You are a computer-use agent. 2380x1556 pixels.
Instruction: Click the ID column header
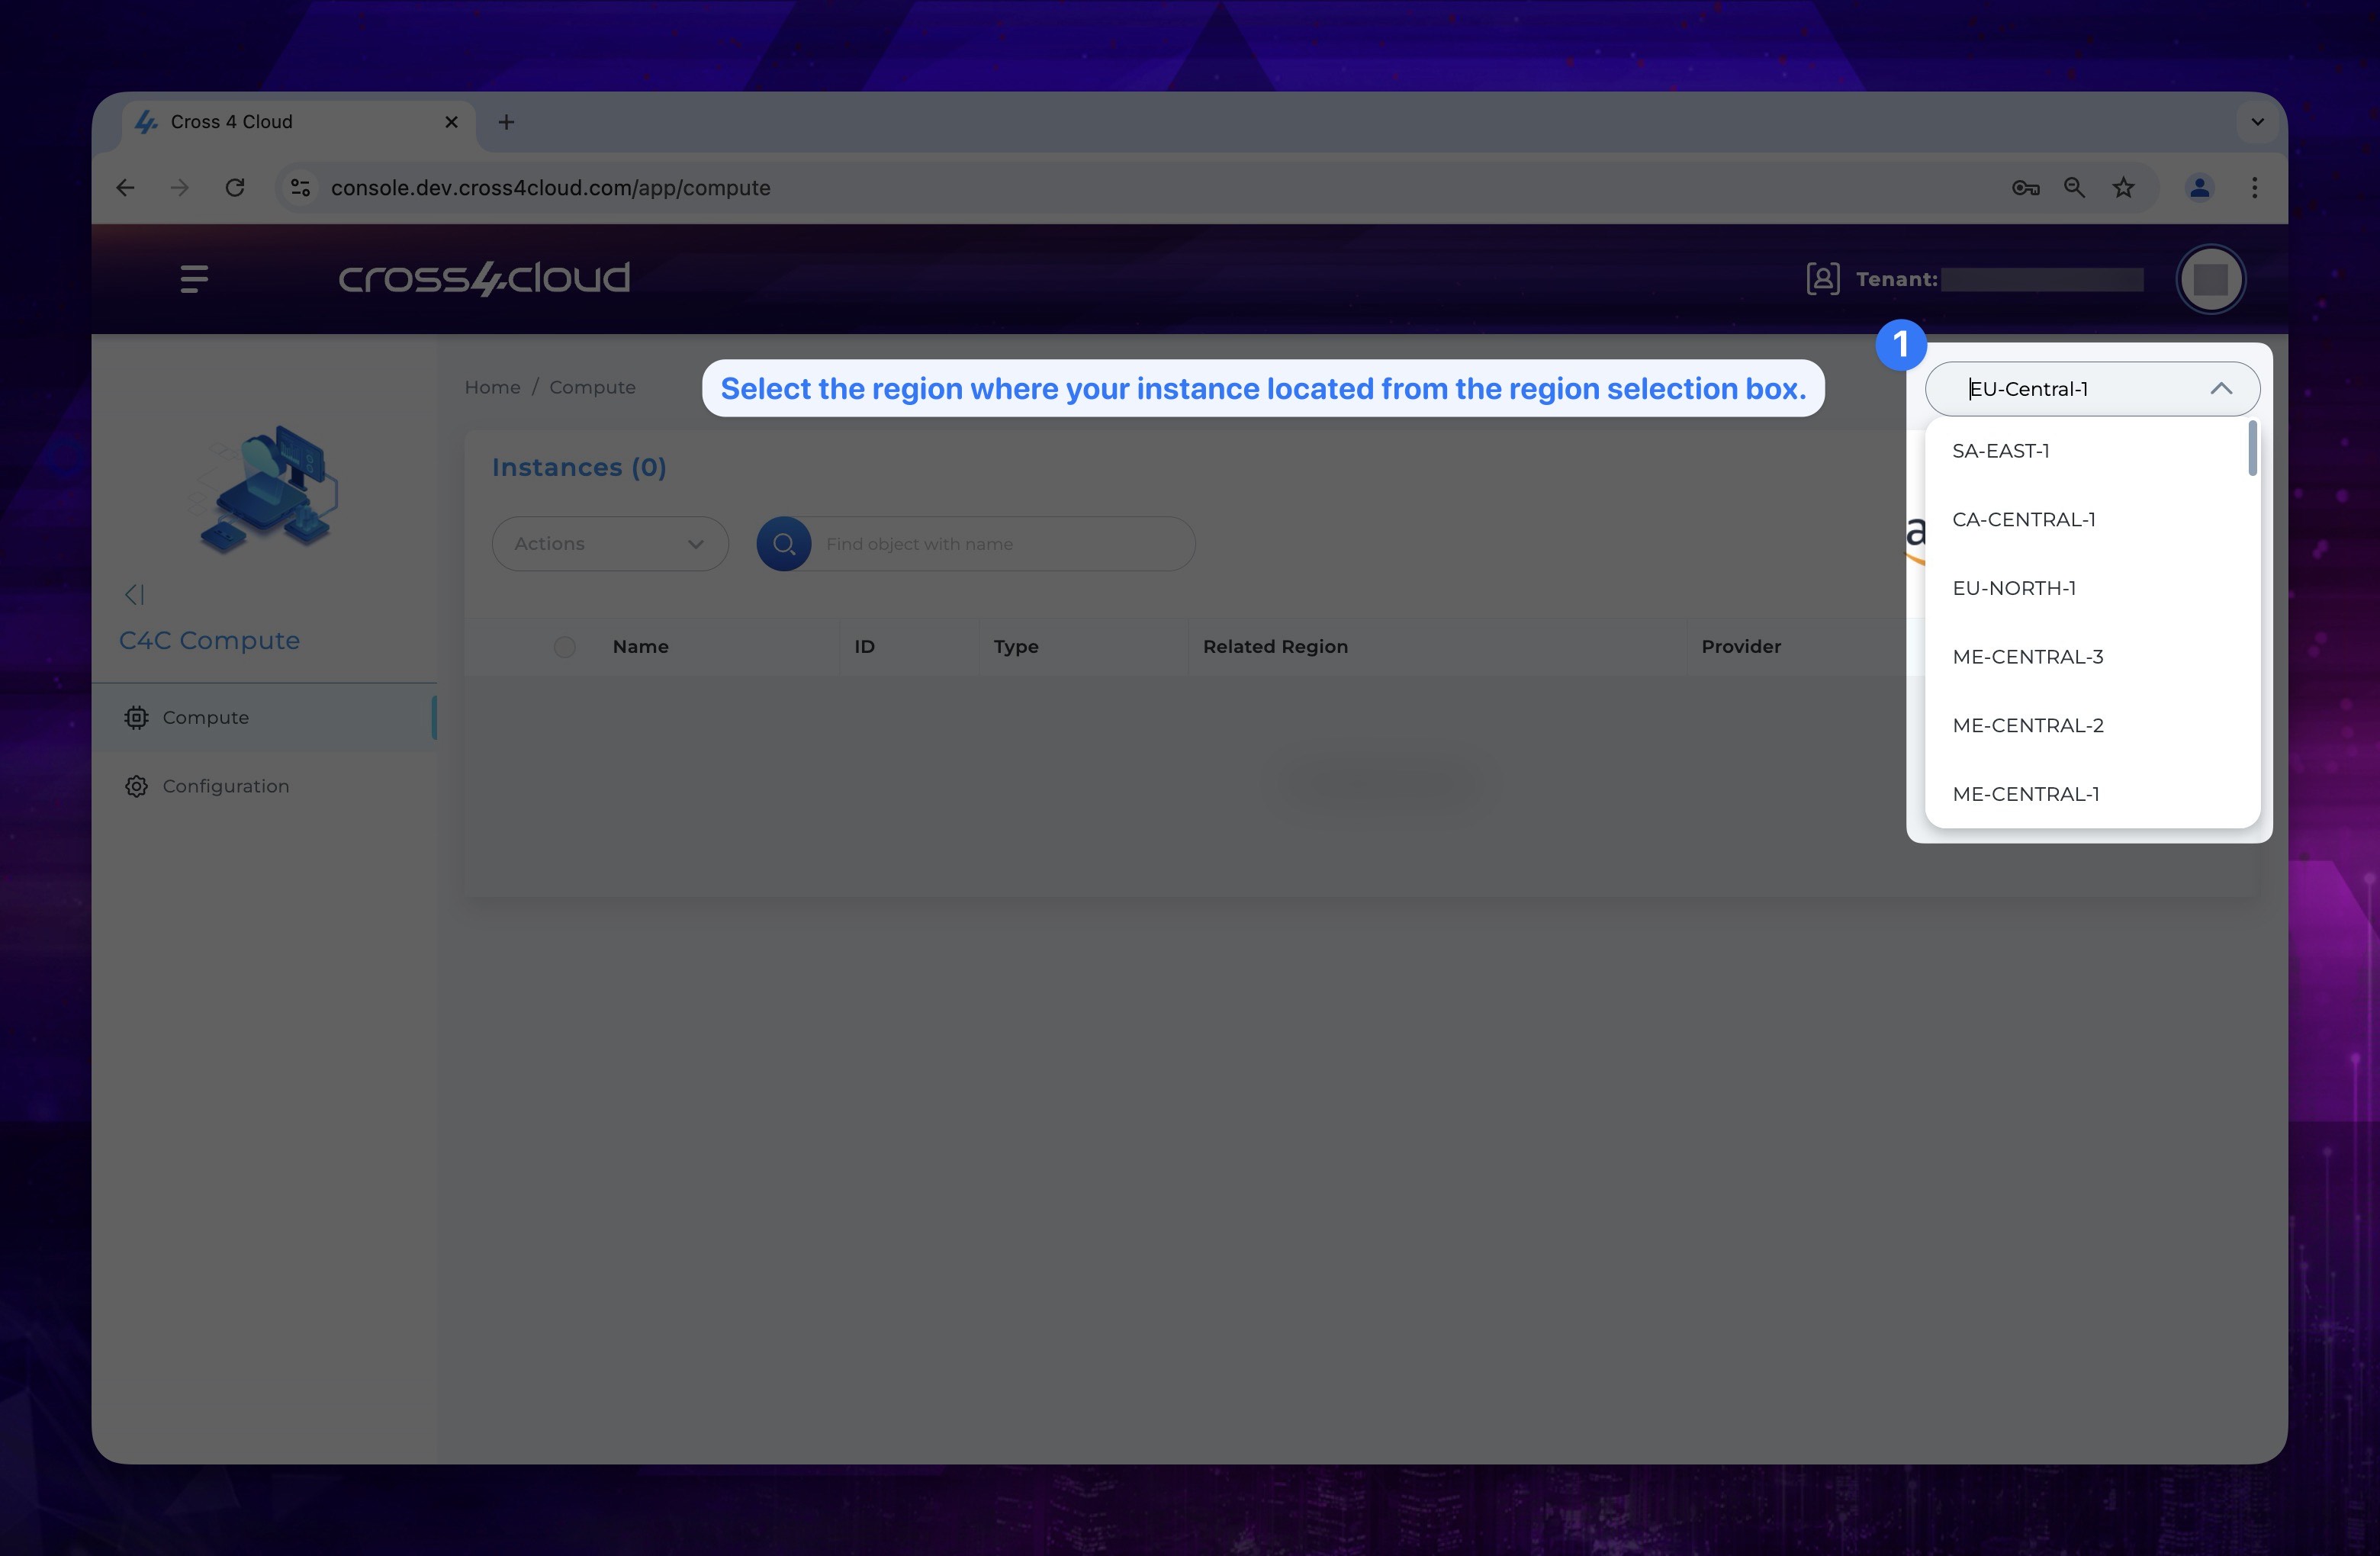(864, 647)
